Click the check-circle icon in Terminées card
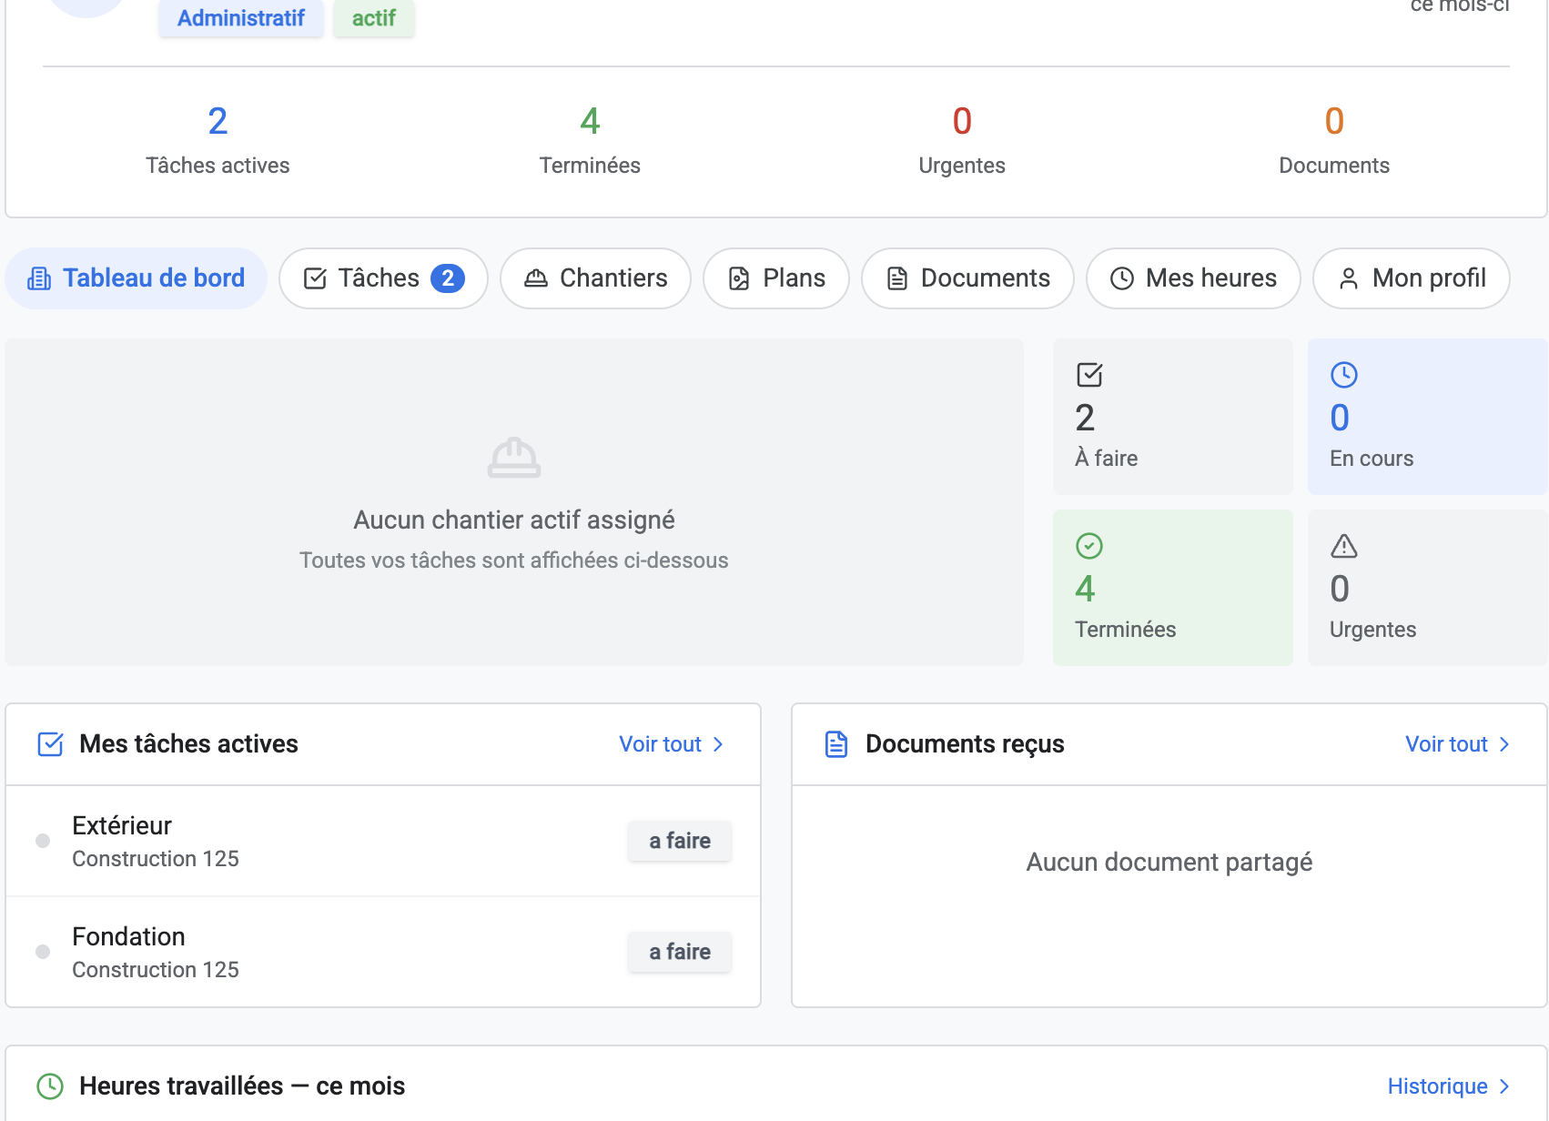Screen dimensions: 1549x1121 click(1089, 546)
